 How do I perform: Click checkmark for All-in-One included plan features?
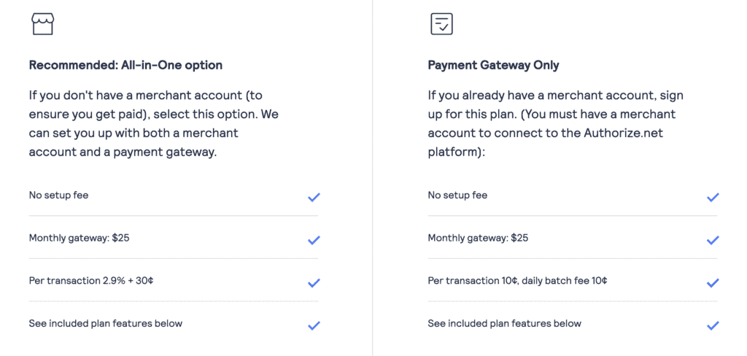pos(314,325)
